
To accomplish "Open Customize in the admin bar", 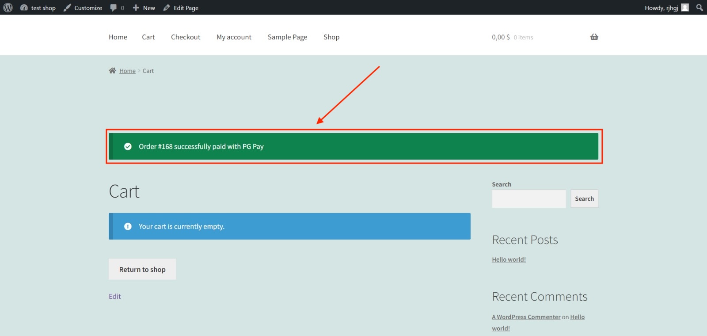I will point(83,8).
